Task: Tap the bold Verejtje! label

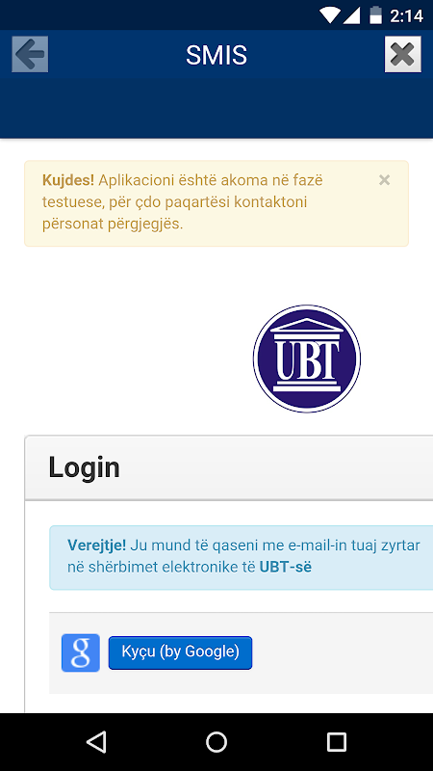Action: click(x=97, y=545)
